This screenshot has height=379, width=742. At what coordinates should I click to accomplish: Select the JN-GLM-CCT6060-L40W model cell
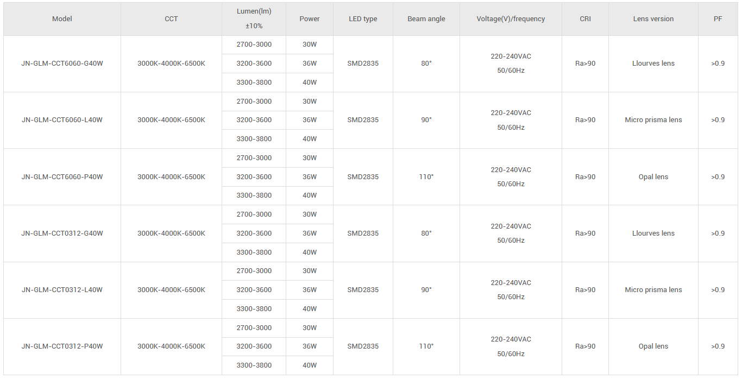(62, 120)
